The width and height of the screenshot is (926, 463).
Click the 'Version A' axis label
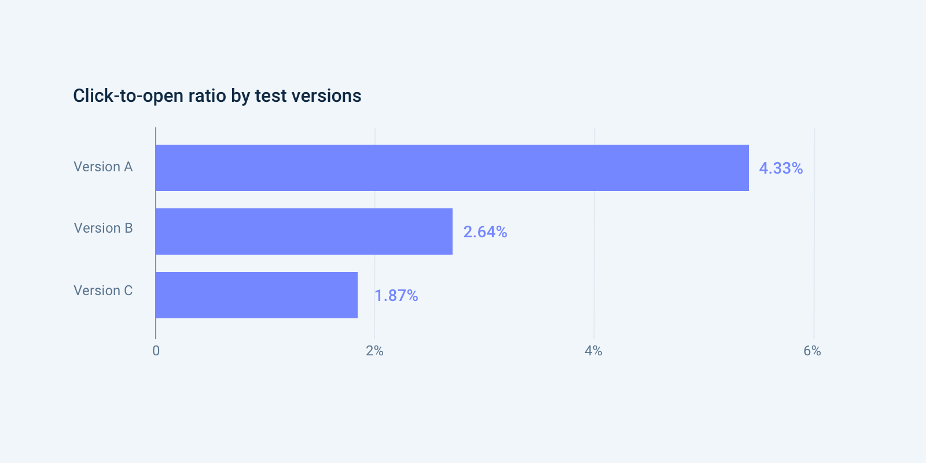point(103,167)
